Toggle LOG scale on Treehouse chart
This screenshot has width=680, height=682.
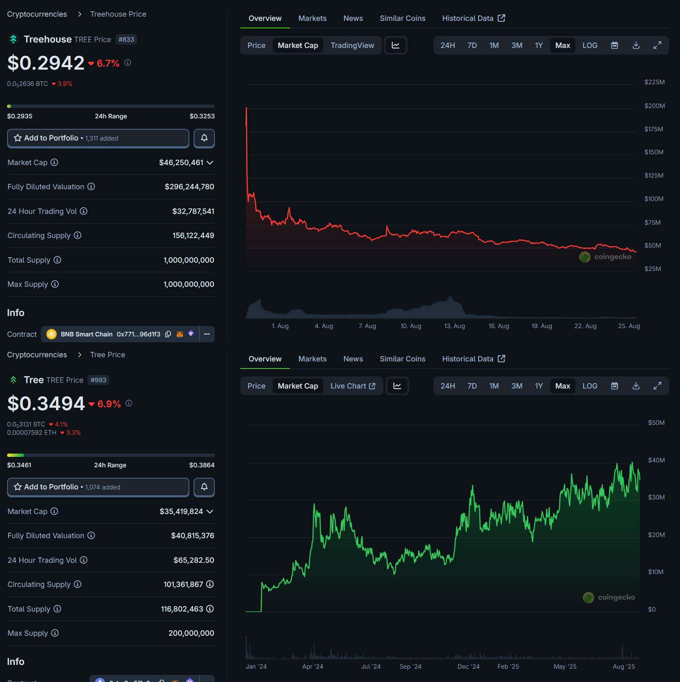590,45
